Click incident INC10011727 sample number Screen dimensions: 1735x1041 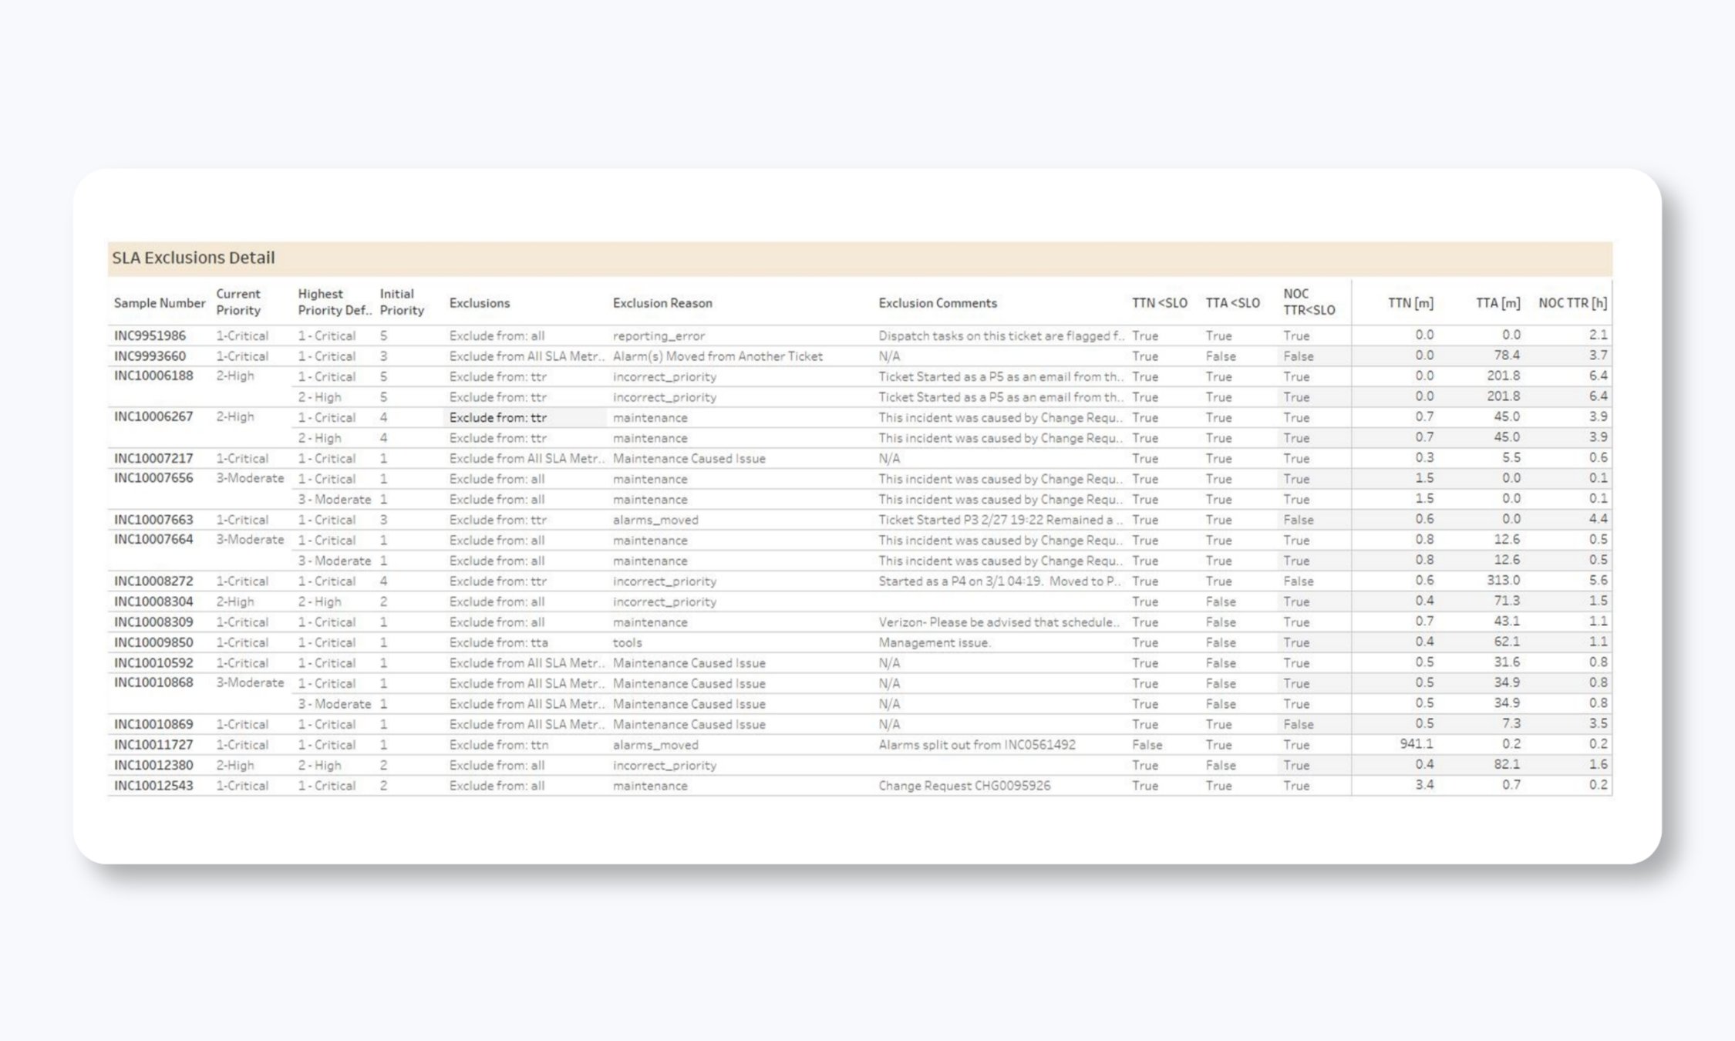[x=153, y=745]
